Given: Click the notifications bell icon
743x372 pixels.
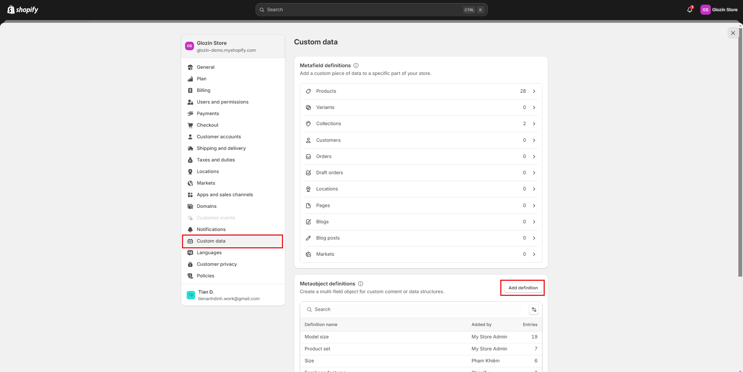Looking at the screenshot, I should 690,10.
